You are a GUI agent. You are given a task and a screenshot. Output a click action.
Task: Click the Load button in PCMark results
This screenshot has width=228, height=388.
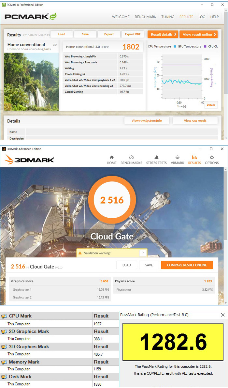[x=62, y=34]
